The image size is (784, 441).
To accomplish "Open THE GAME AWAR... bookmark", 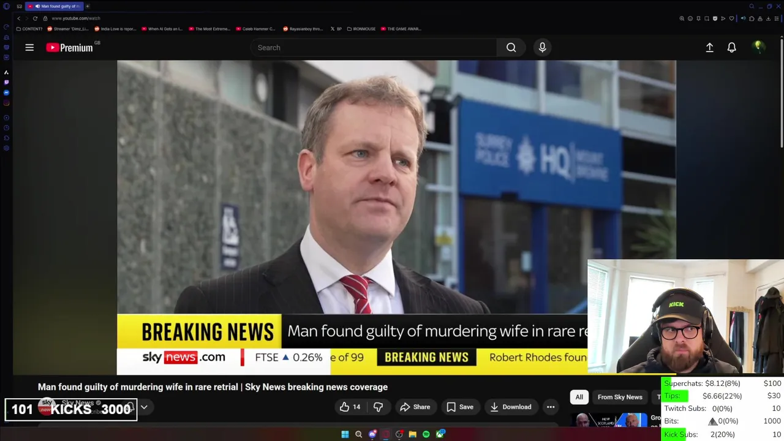I will [x=401, y=29].
